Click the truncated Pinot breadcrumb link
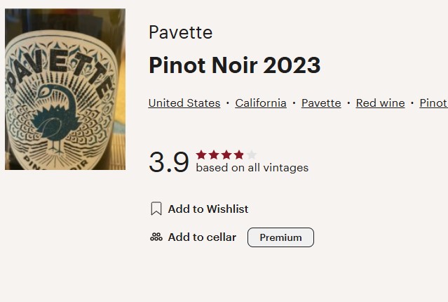The width and height of the screenshot is (448, 302). (x=433, y=103)
